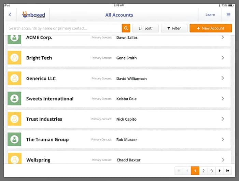Viewport: 239px width, 181px height.
Task: Click the Trust Industries yellow avatar icon
Action: click(14, 119)
